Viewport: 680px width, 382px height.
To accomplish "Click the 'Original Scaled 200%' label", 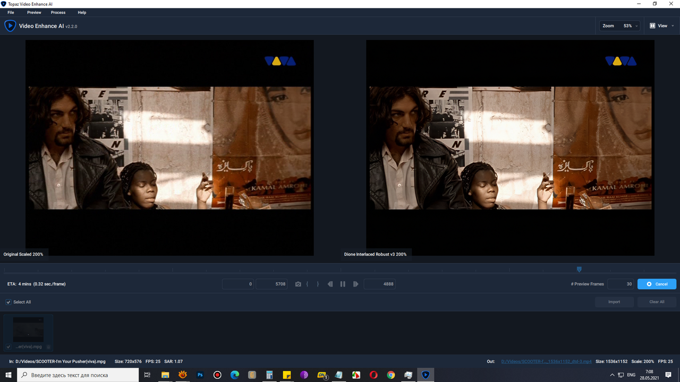I will [23, 255].
